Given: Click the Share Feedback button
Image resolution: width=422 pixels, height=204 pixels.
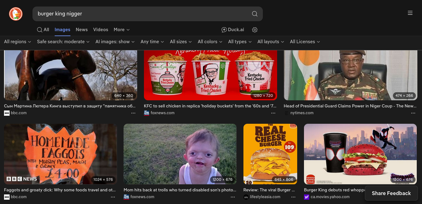Looking at the screenshot, I should (391, 193).
